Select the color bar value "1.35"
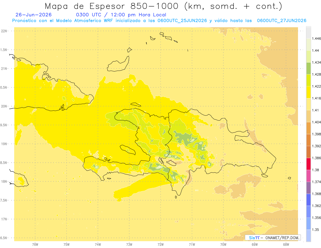This screenshot has width=321, height=248. [x=315, y=230]
